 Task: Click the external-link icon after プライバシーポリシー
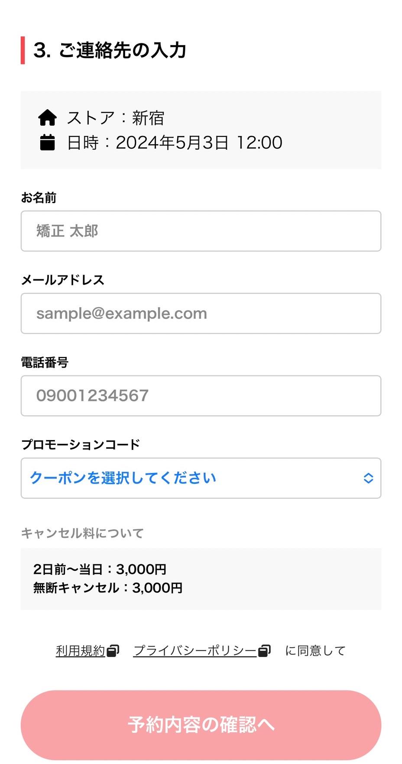pos(264,651)
